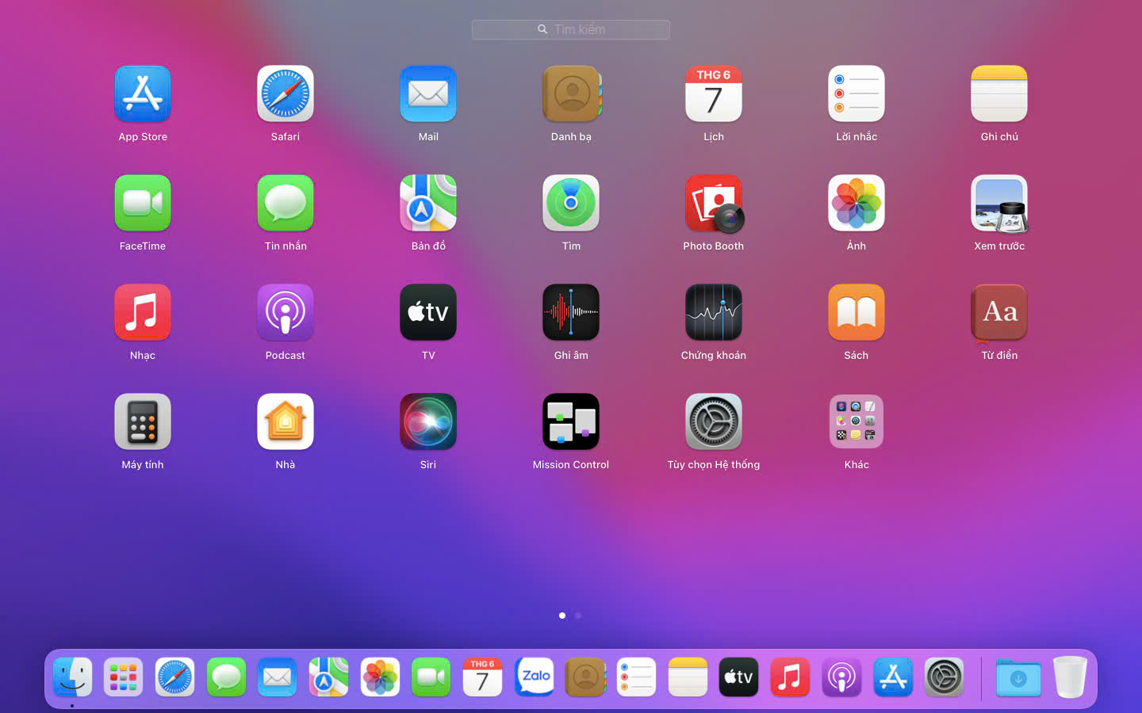This screenshot has height=713, width=1142.
Task: Open Maps from the Dock
Action: coord(328,677)
